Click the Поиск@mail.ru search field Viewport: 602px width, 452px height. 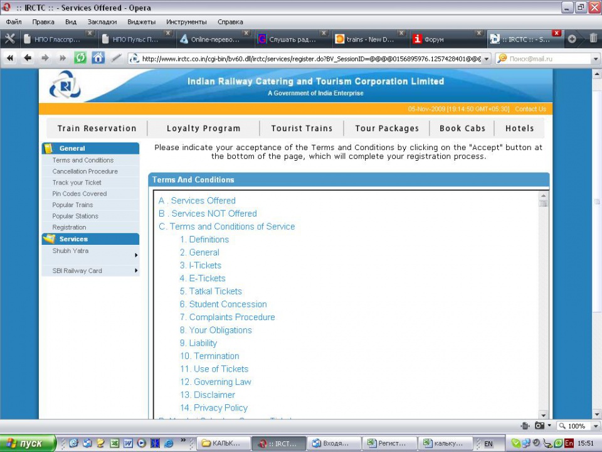pyautogui.click(x=547, y=58)
